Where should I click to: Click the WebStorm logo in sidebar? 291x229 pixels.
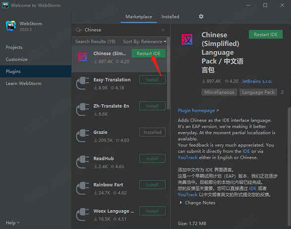[x=10, y=26]
